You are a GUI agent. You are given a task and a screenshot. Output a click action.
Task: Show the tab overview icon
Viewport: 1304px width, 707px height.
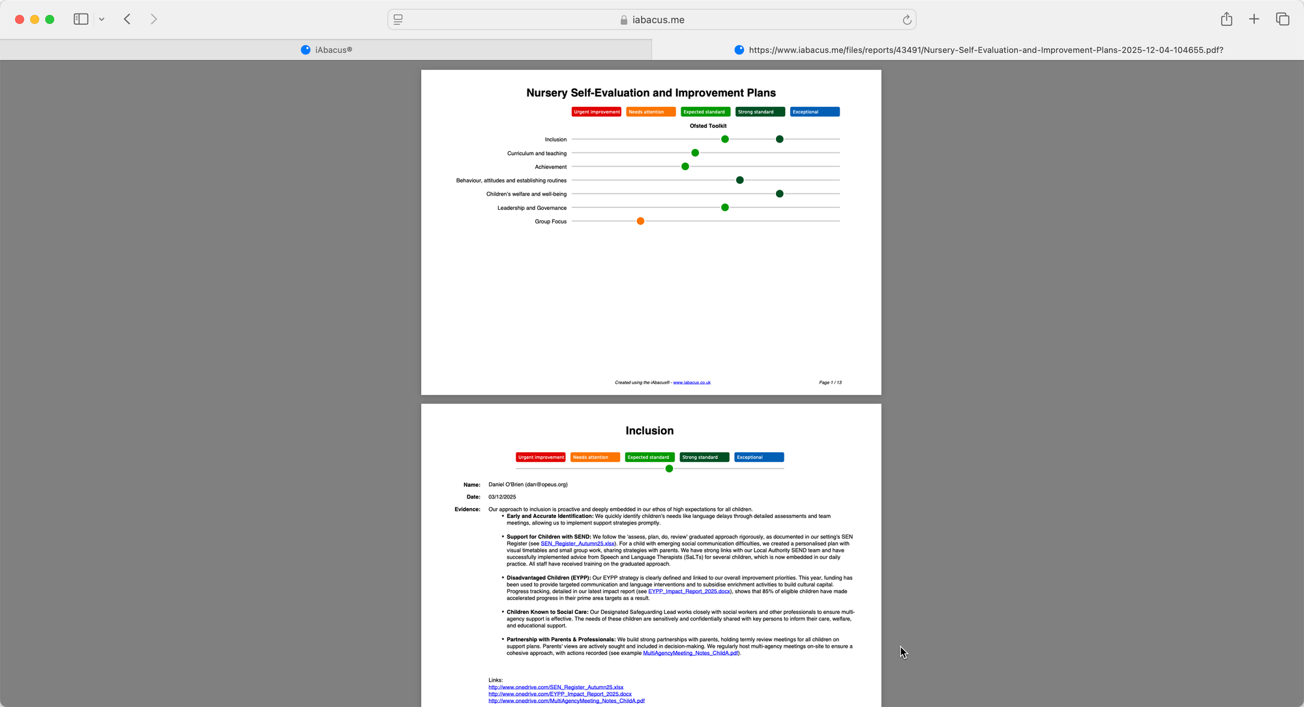[x=1282, y=20]
